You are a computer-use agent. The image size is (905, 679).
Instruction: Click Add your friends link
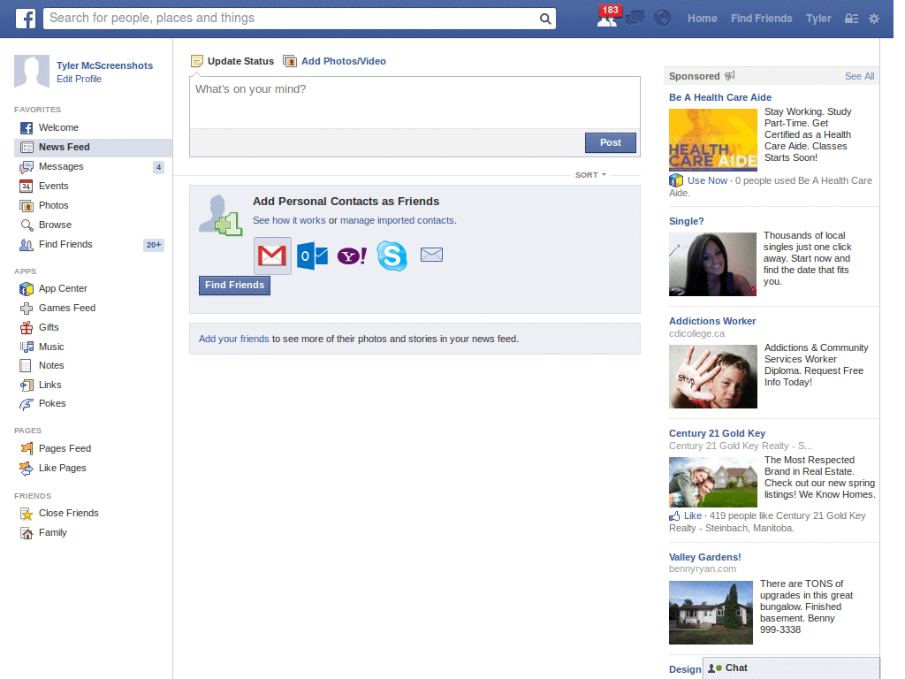point(233,339)
